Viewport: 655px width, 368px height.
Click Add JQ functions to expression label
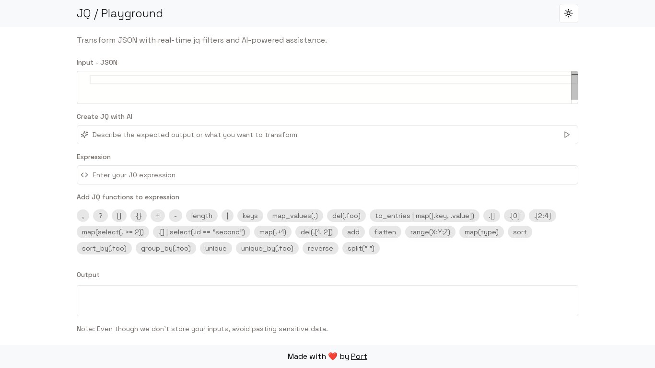(128, 197)
